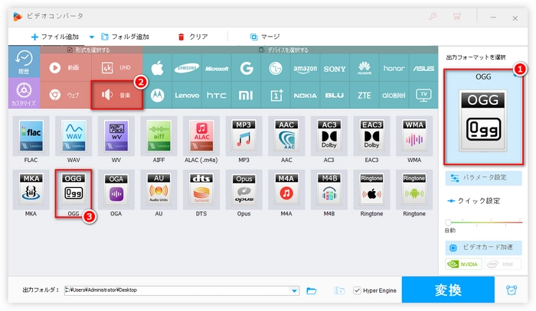Choose the WAV format icon
The width and height of the screenshot is (536, 311).
tap(74, 136)
